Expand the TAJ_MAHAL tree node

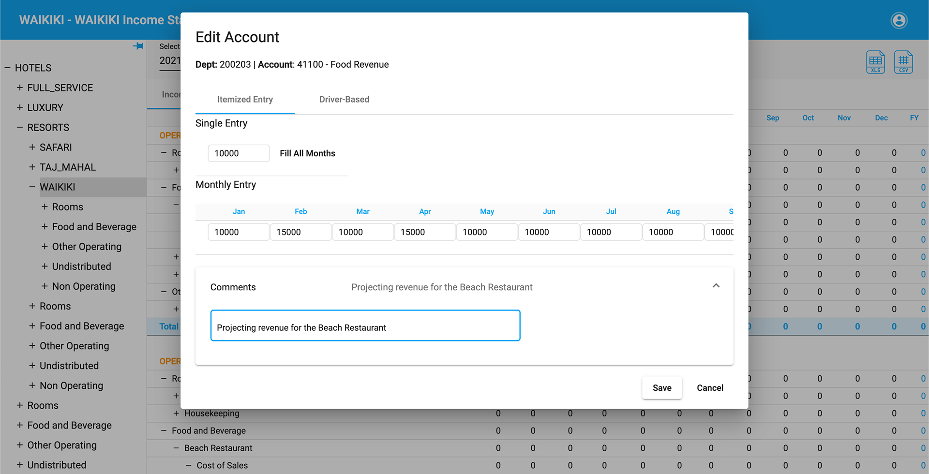[x=32, y=167]
